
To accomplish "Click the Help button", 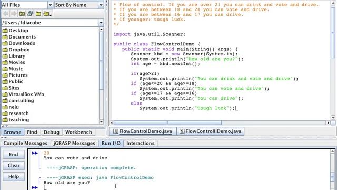I will (14, 176).
